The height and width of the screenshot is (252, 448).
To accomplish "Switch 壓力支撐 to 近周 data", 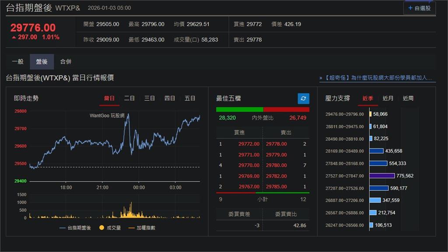I will pos(407,98).
